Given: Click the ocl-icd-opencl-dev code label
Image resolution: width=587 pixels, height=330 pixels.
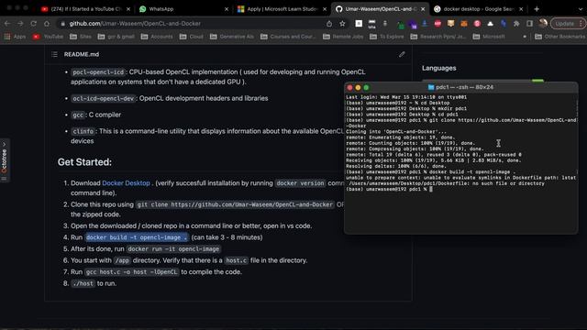Looking at the screenshot, I should click(x=104, y=98).
